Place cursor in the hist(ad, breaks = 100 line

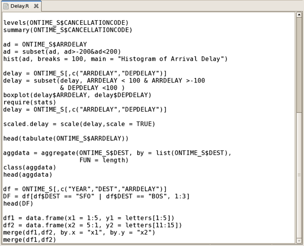point(116,59)
